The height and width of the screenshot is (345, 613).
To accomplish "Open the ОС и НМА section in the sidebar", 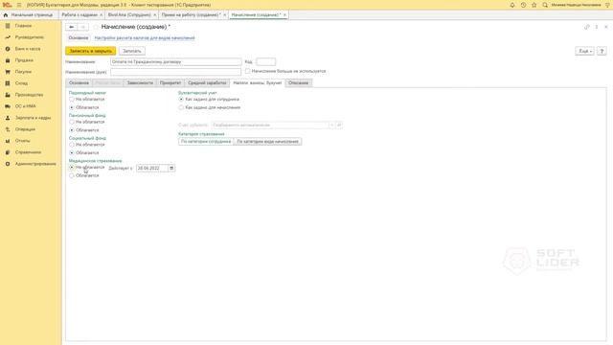I will click(26, 106).
